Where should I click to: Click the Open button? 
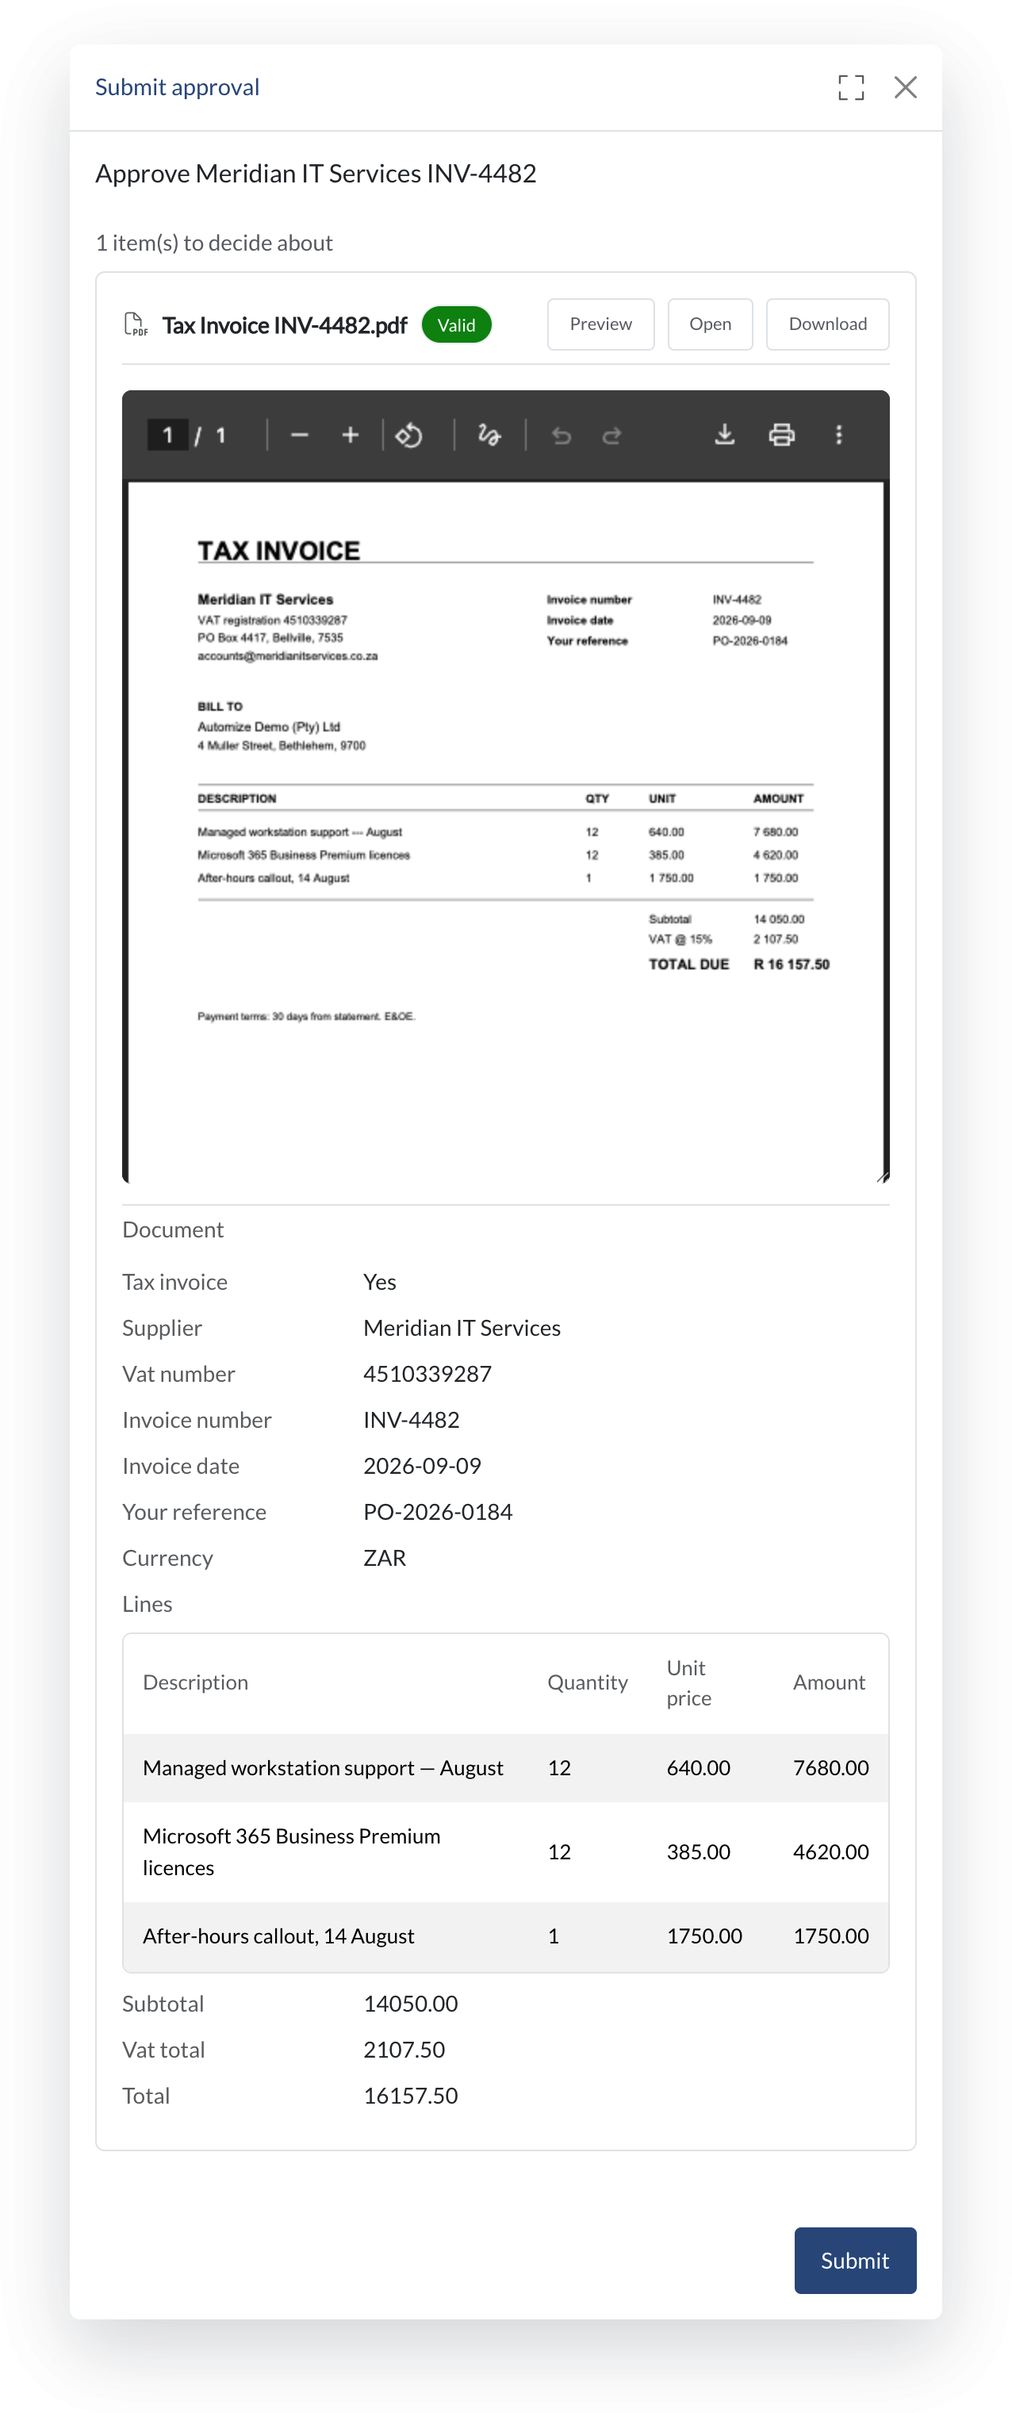(710, 324)
